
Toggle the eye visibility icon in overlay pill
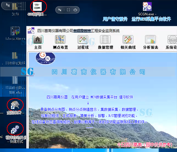coord(75,10)
